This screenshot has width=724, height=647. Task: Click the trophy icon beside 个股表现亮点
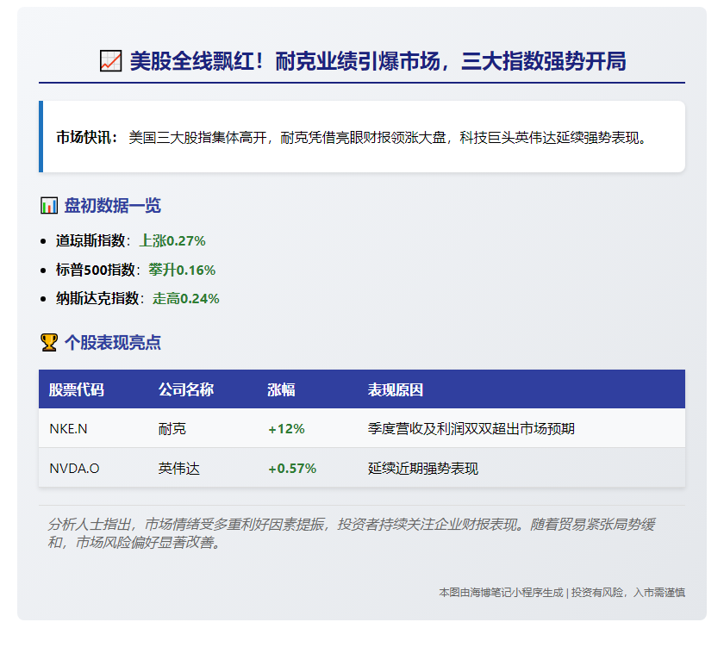click(x=49, y=342)
